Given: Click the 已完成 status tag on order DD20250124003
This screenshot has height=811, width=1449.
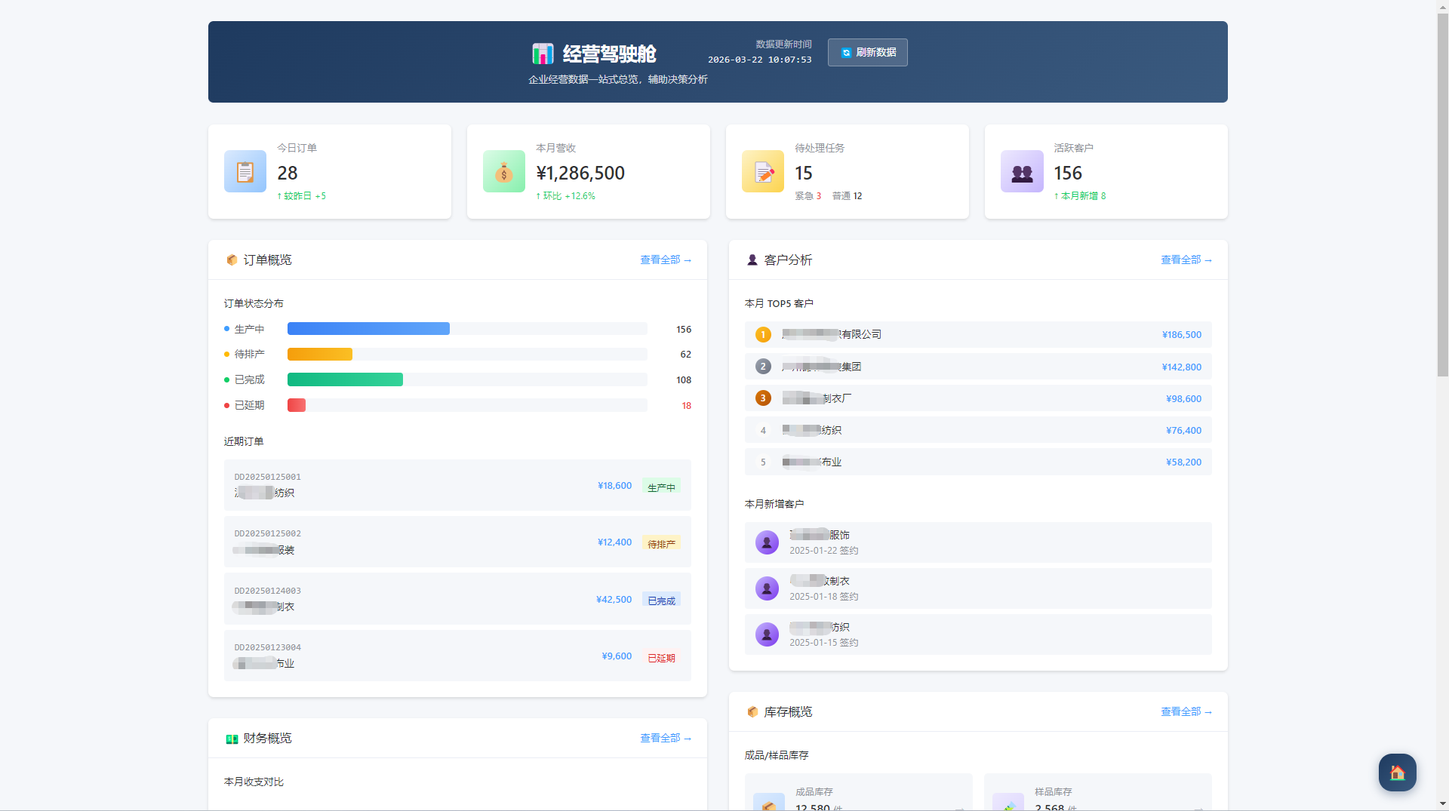Looking at the screenshot, I should coord(661,601).
